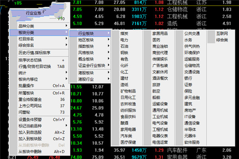Viewport: 239px width, 159px height.
Task: Select 石油 industry sector
Action: [124, 46]
